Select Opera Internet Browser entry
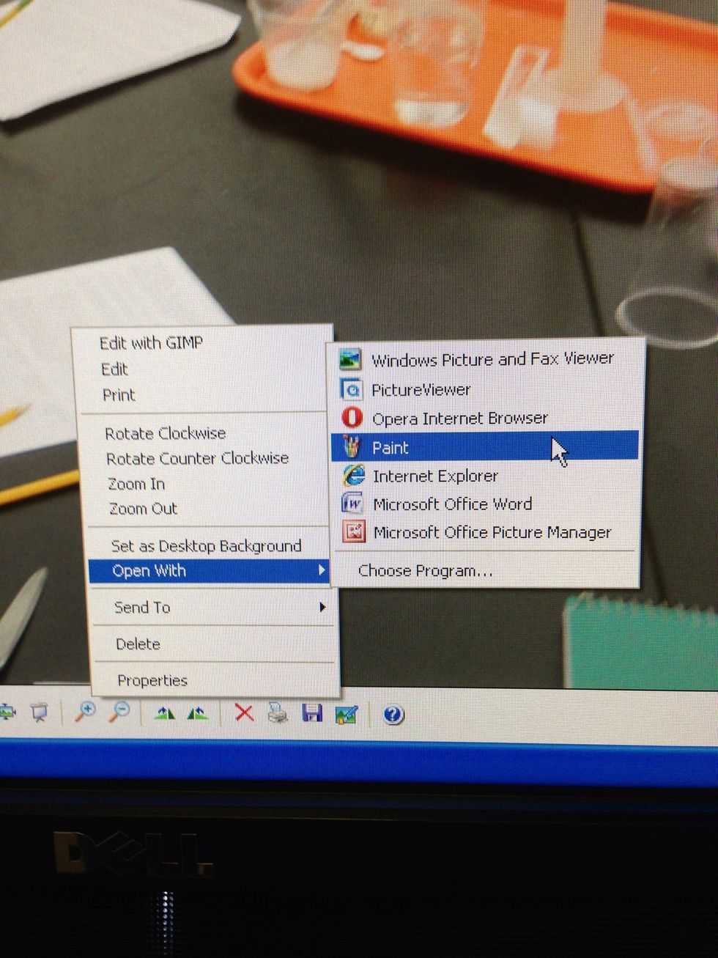The width and height of the screenshot is (718, 958). tap(459, 419)
